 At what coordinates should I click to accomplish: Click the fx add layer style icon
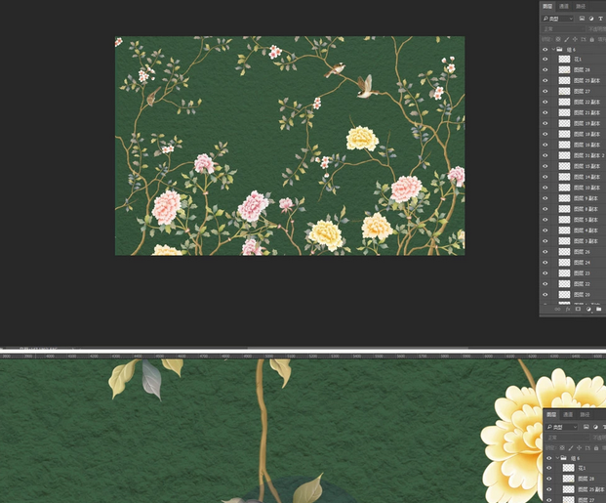point(568,309)
